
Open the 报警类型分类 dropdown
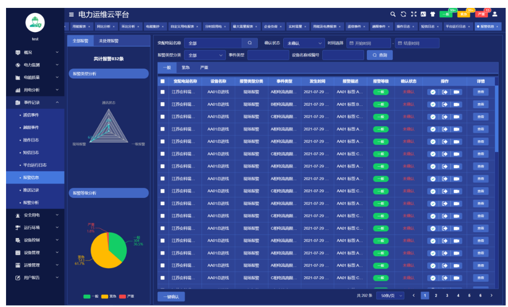[205, 55]
